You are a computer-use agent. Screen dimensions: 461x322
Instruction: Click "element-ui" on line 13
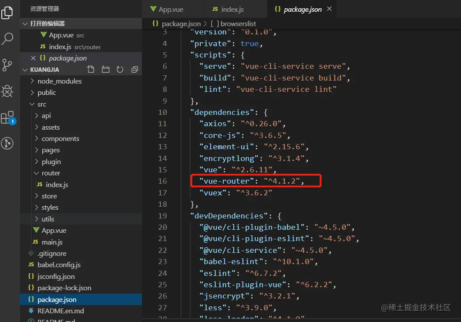226,147
